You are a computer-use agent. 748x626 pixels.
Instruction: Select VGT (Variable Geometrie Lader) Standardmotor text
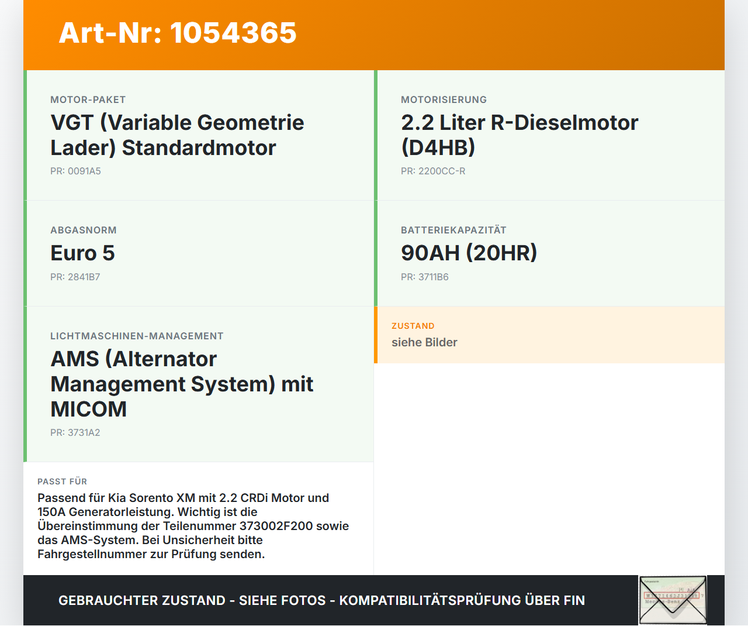177,135
